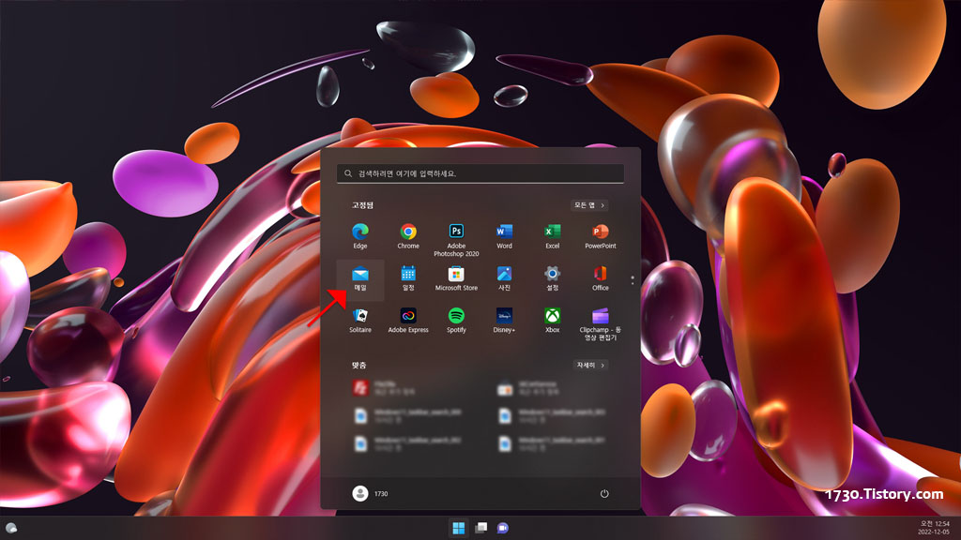Open Edge from pinned apps
961x540 pixels.
click(x=360, y=236)
